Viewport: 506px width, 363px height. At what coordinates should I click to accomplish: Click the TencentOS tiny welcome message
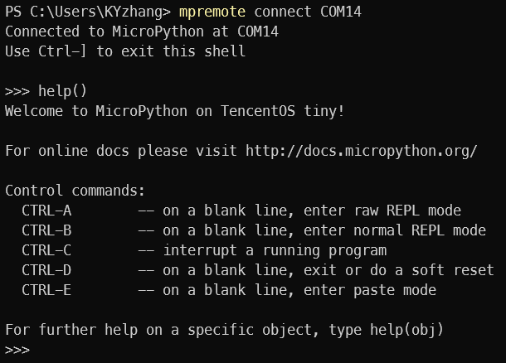[174, 111]
